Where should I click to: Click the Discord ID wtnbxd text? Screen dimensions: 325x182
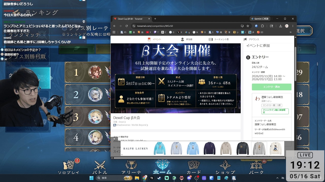259,133
